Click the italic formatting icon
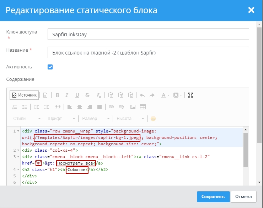 point(67,95)
